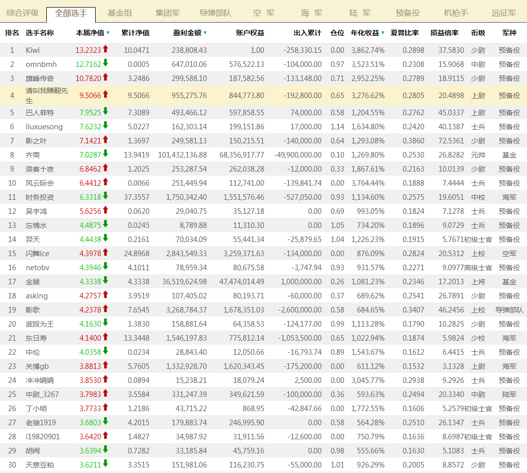Click the red up arrow beside 9.5066
The width and height of the screenshot is (527, 473).
click(106, 95)
